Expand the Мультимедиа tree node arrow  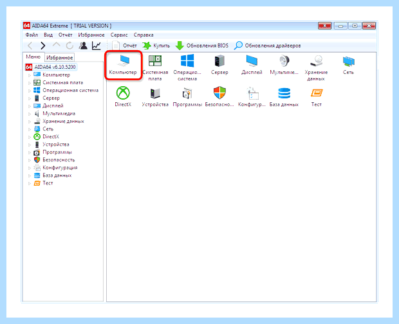pyautogui.click(x=30, y=114)
